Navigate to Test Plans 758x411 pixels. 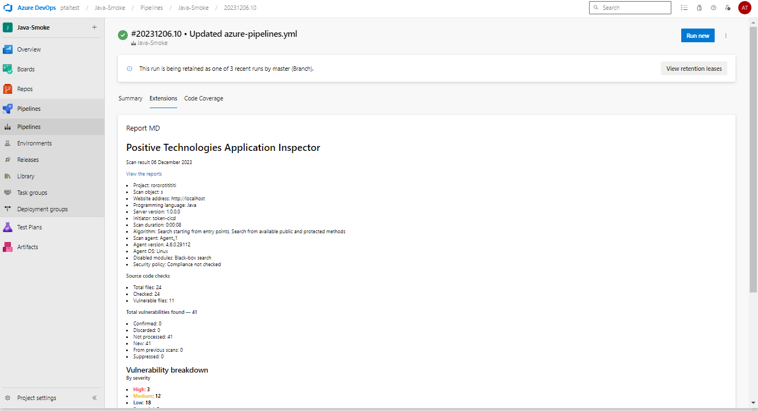click(x=30, y=227)
